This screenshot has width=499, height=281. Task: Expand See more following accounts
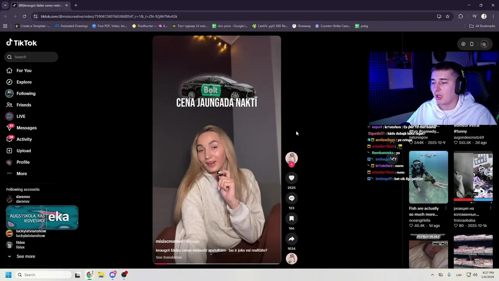pos(21,256)
